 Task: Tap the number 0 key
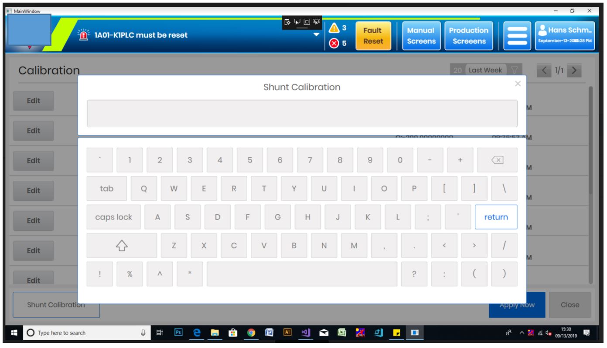[400, 160]
